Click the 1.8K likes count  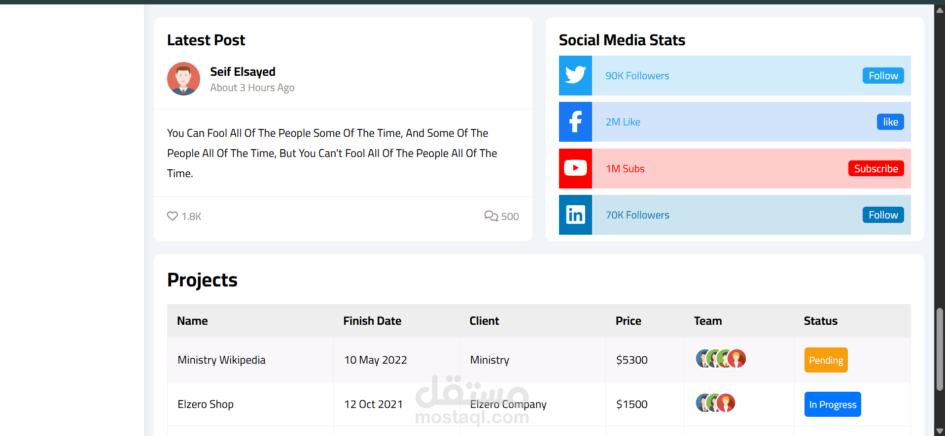(191, 217)
